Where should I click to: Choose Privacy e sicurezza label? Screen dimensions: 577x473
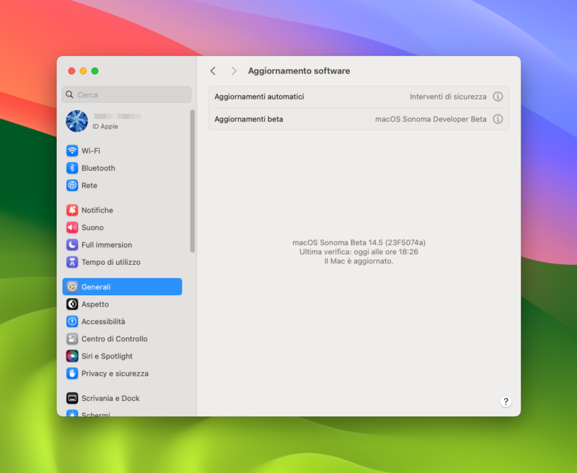(115, 373)
